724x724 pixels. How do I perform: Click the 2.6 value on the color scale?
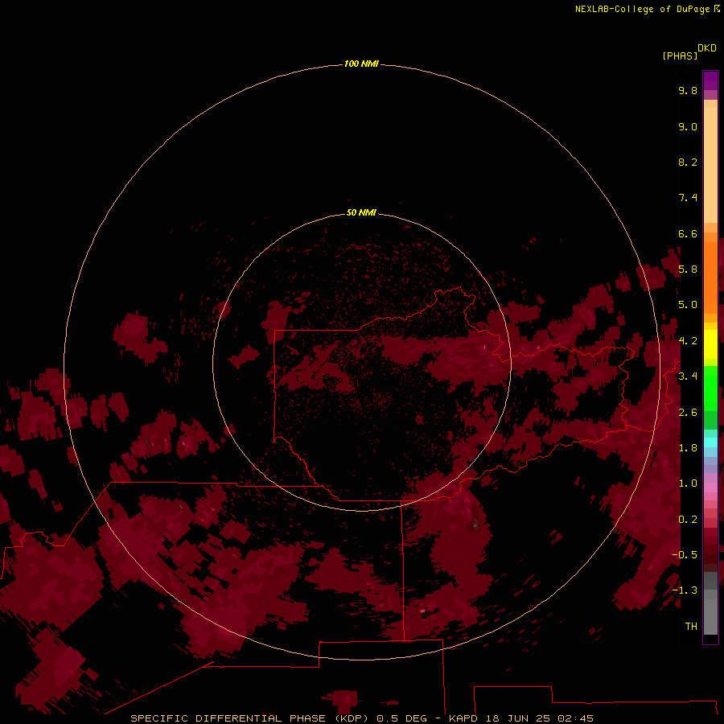click(x=688, y=413)
